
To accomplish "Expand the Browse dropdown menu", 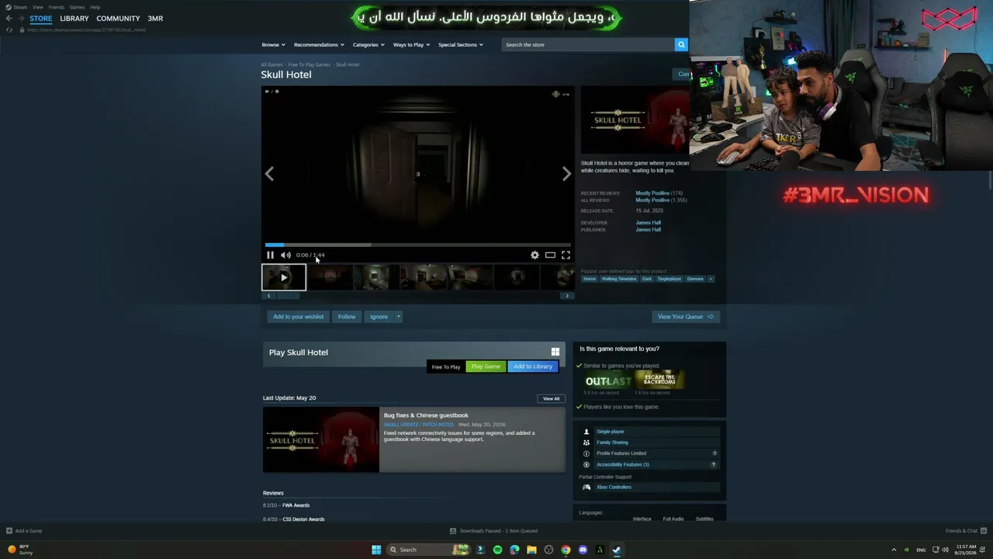I will point(273,44).
